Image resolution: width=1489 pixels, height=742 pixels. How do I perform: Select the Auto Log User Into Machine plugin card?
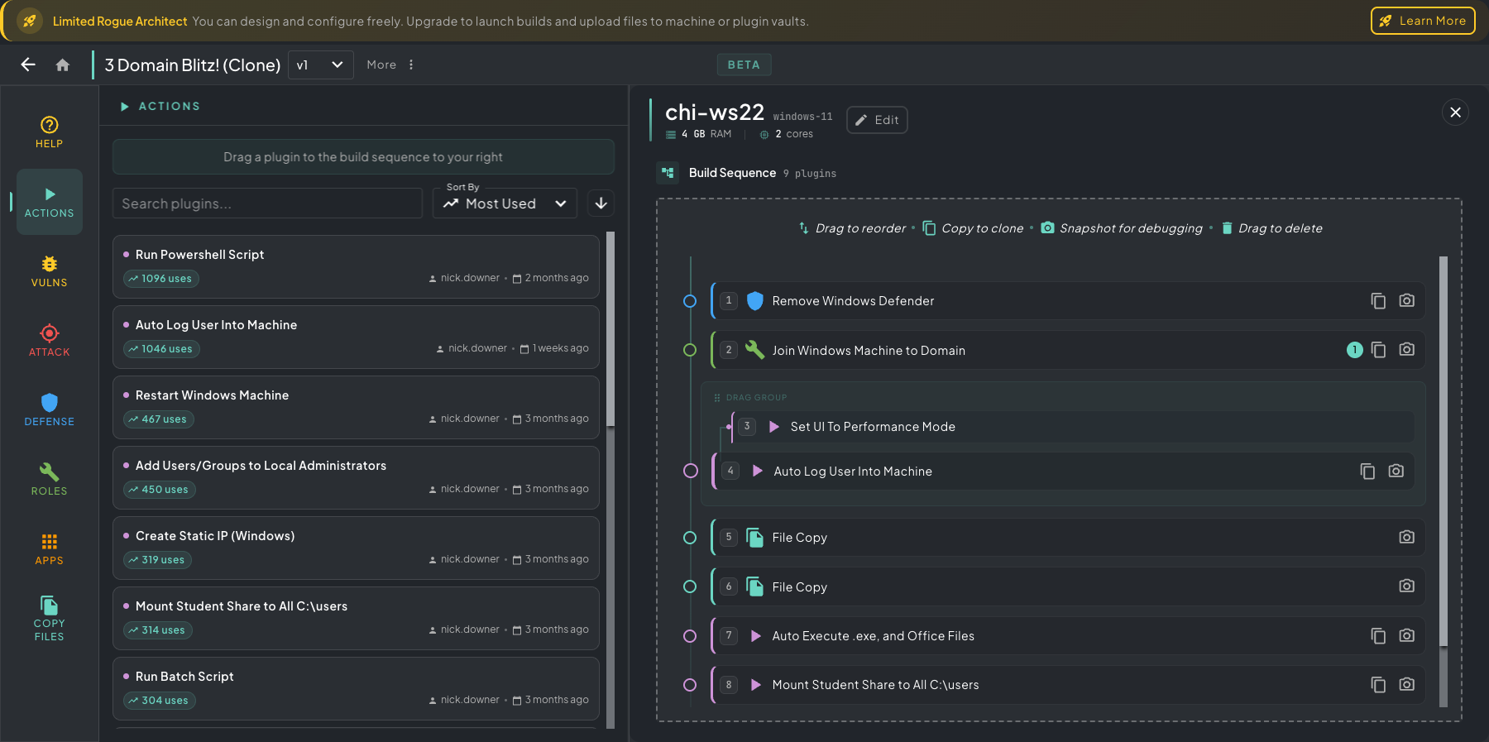(x=356, y=337)
